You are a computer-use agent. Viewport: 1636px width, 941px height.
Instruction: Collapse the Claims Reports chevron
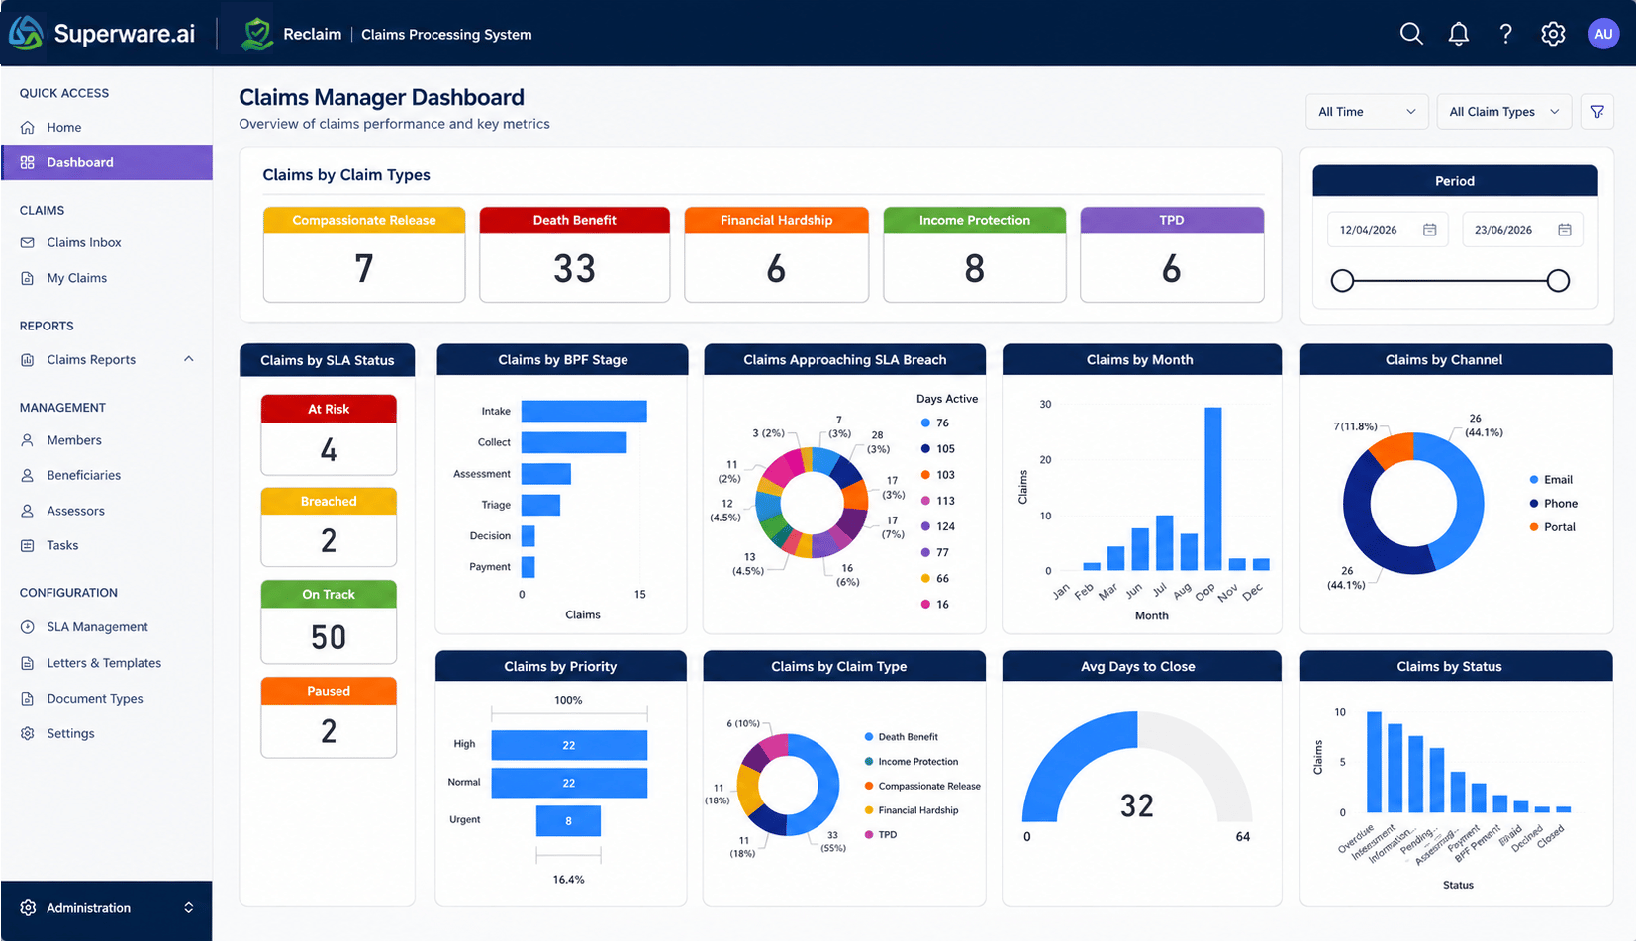pos(188,359)
